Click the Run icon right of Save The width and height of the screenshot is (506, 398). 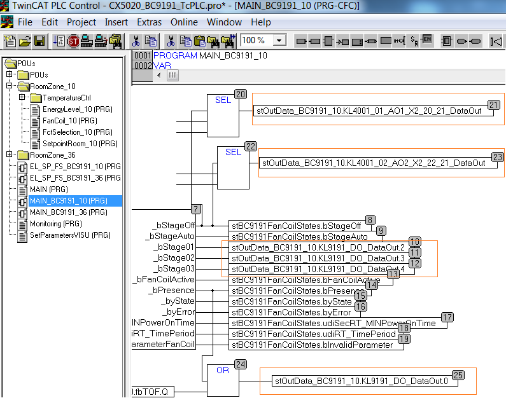pyautogui.click(x=59, y=41)
